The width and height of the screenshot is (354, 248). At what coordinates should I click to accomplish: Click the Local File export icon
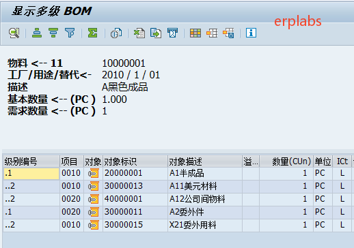[156, 33]
